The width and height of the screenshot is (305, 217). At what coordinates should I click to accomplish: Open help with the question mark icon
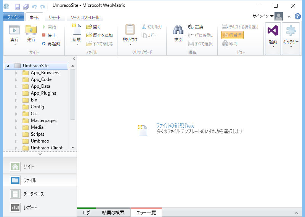(298, 16)
